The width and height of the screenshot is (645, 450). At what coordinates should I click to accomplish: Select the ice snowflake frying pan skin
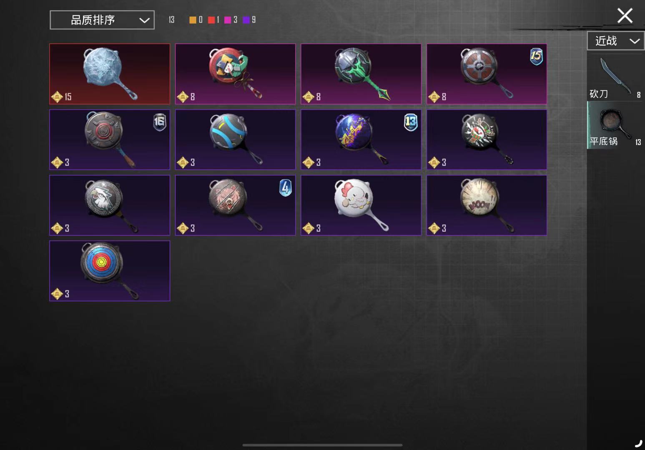[110, 74]
